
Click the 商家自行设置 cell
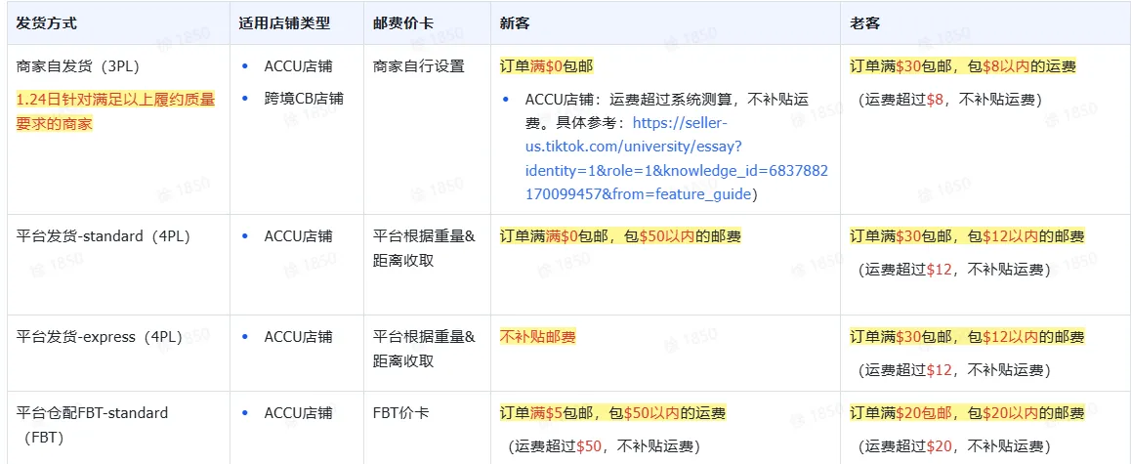click(419, 67)
